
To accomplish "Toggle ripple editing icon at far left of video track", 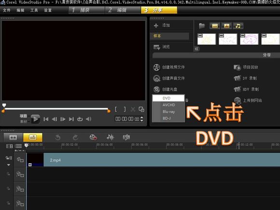I will click(x=9, y=158).
